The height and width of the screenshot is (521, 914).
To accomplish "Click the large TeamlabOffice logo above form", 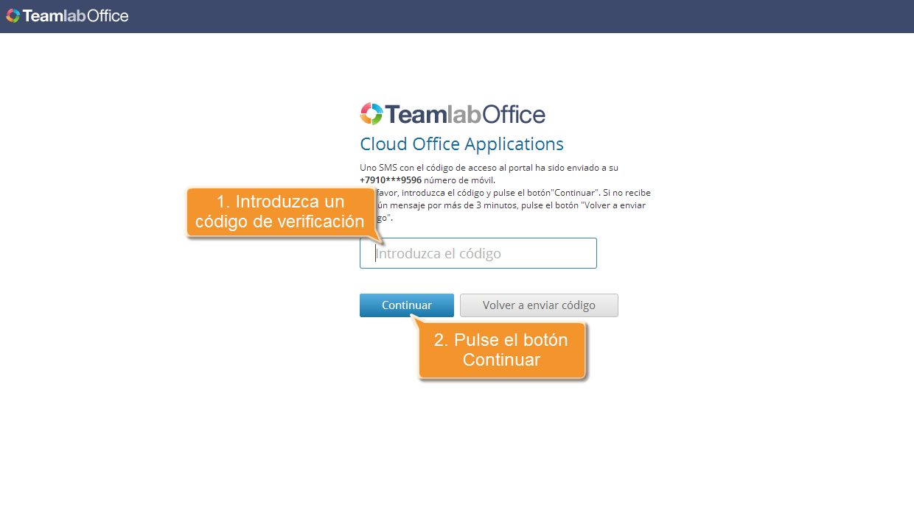I will [x=453, y=114].
